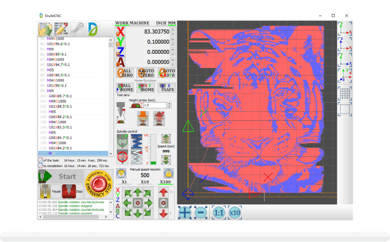Select G-code line G01X96.6Y0.1

74,44
